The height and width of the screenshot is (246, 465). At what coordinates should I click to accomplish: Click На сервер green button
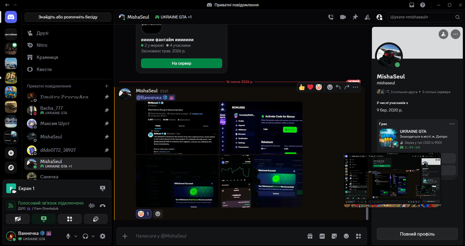click(x=181, y=63)
